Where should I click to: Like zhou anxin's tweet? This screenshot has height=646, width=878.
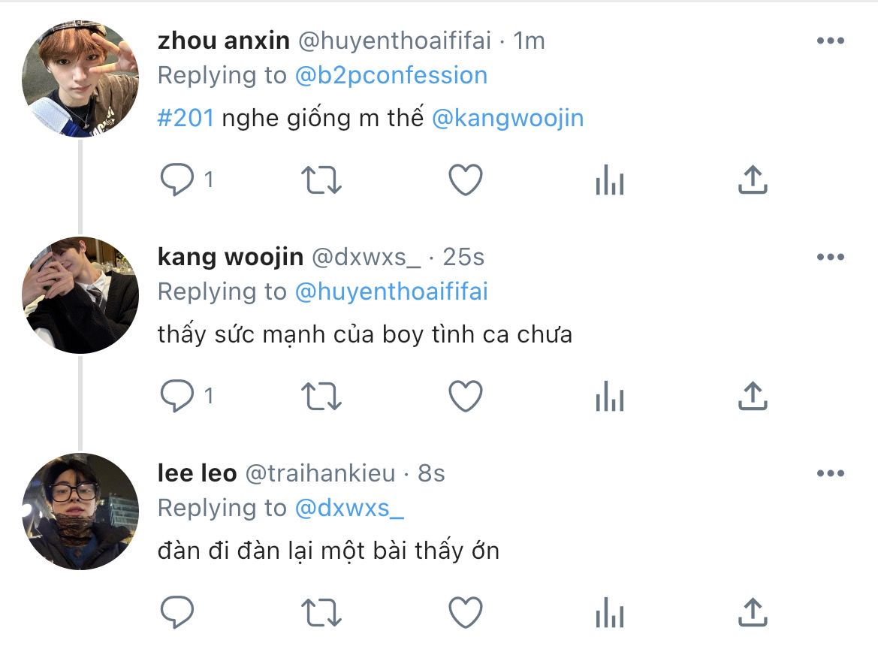pos(466,180)
